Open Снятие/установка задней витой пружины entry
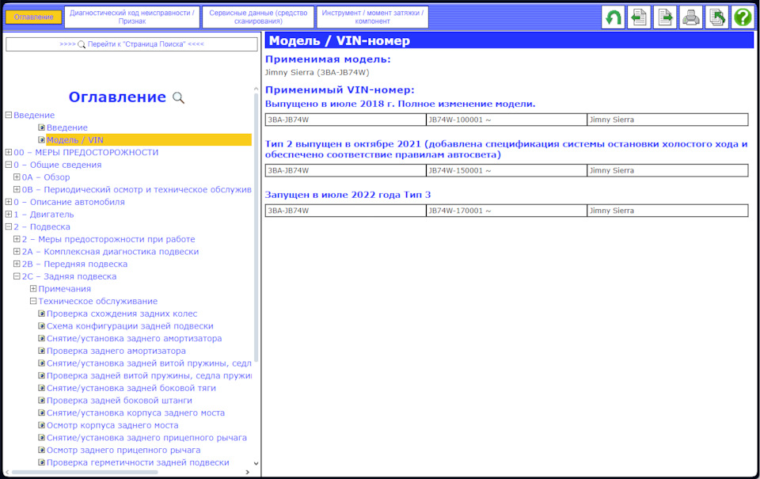The width and height of the screenshot is (760, 479). pos(149,363)
